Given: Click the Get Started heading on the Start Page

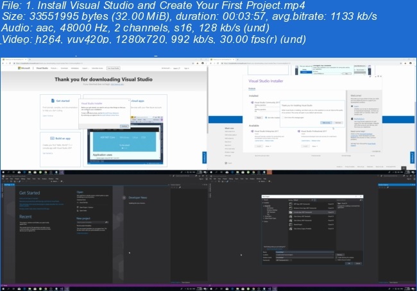Looking at the screenshot, I should tap(30, 193).
